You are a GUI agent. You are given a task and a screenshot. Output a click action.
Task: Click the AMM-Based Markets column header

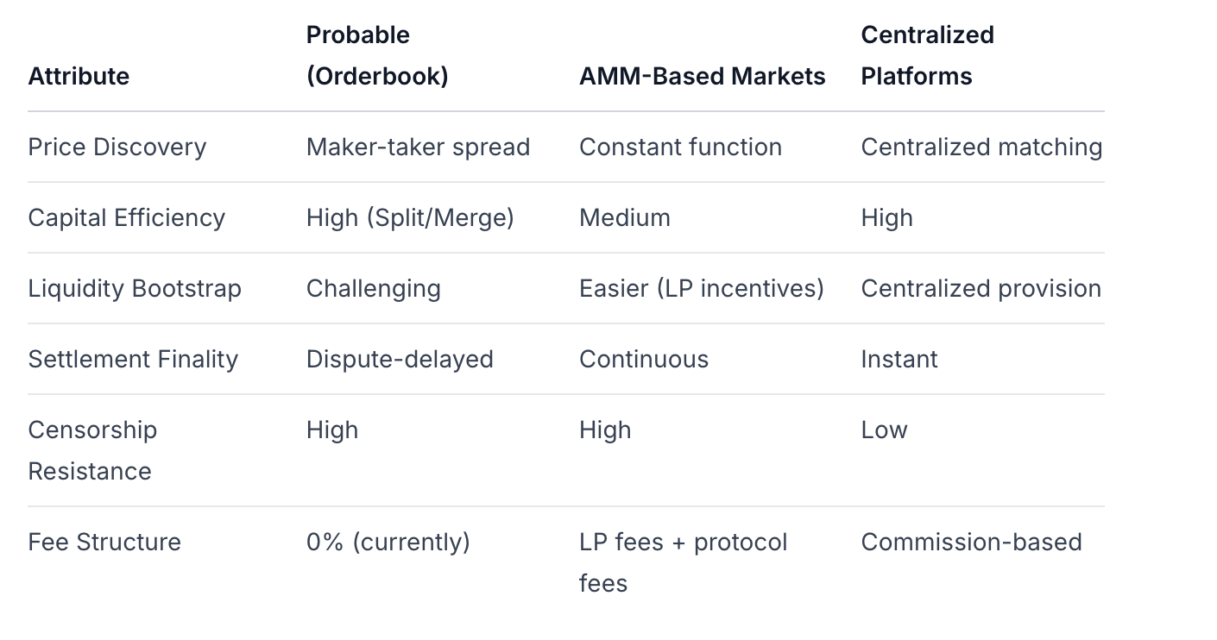702,76
